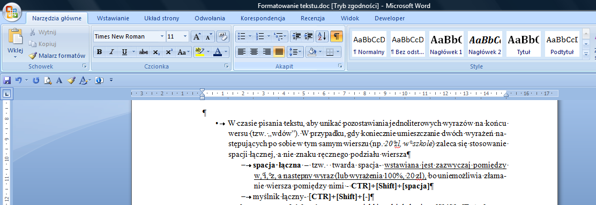Switch to the Układ strony tab
This screenshot has width=596, height=205.
(162, 18)
